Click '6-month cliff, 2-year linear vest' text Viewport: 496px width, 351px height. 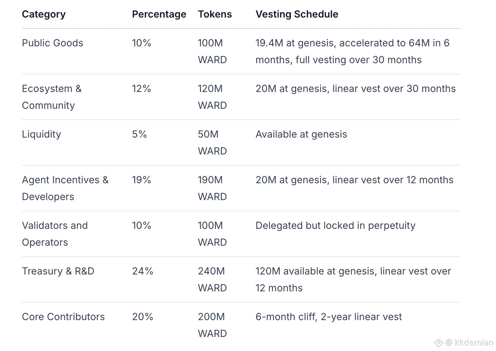tap(328, 317)
